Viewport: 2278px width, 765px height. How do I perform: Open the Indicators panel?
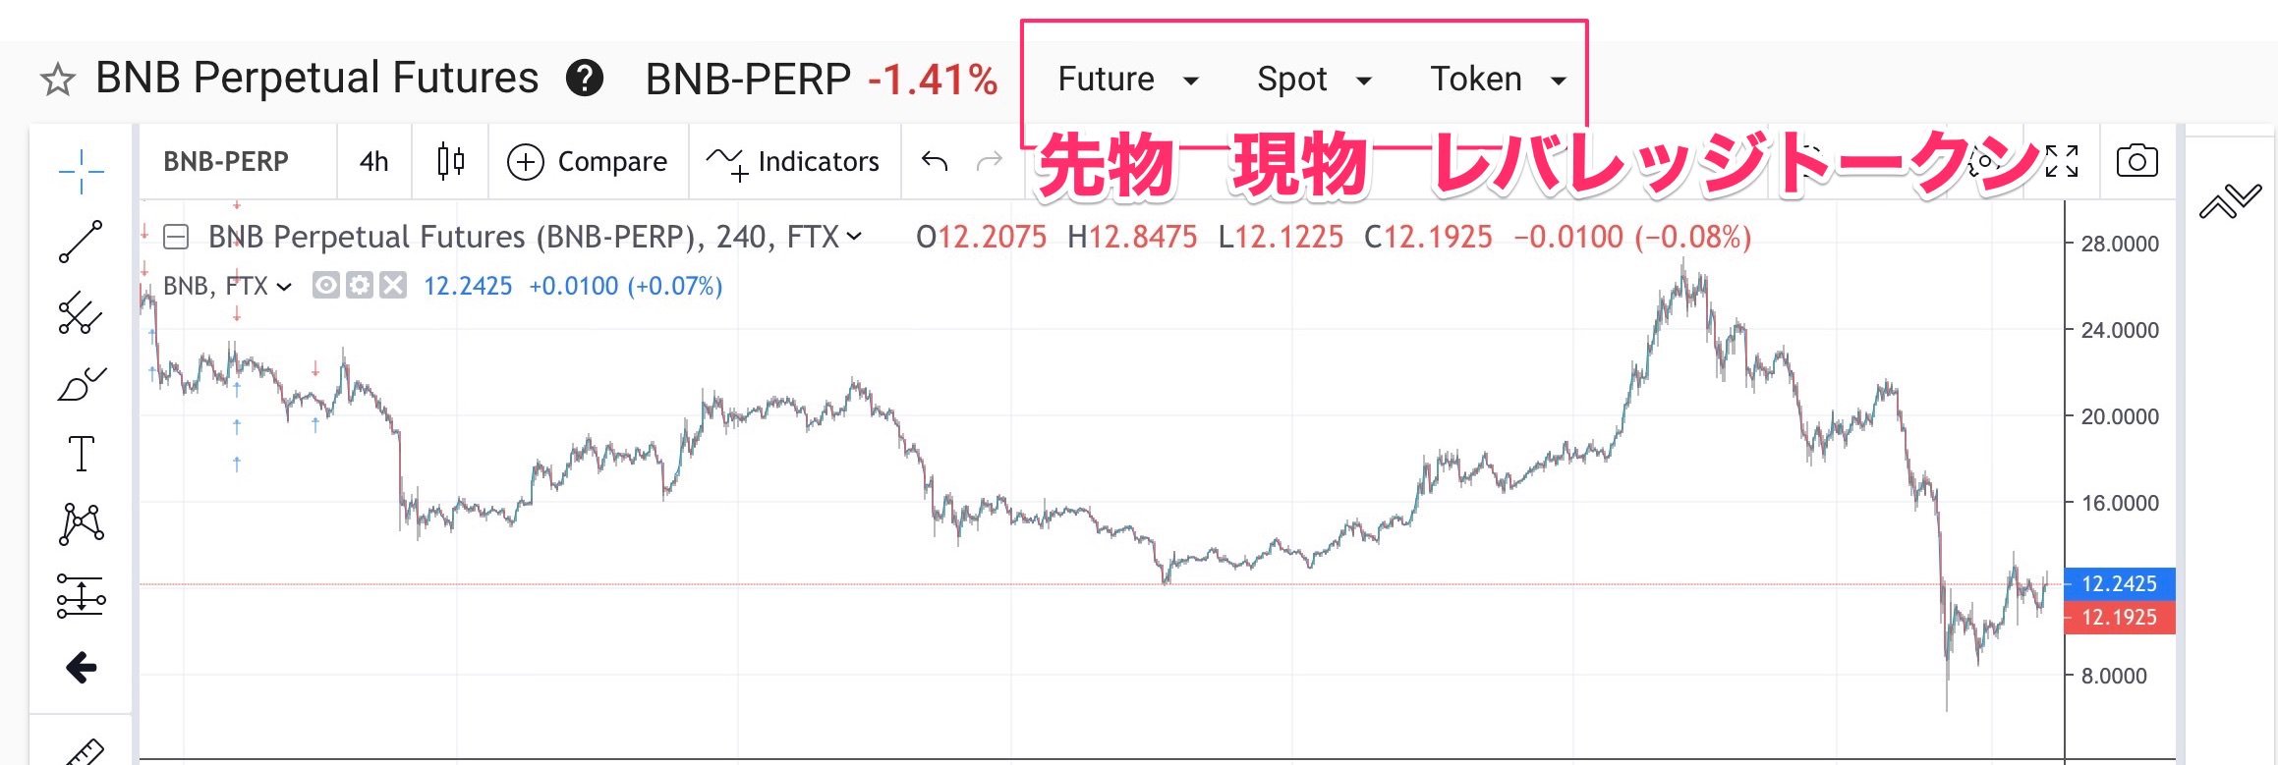(794, 161)
